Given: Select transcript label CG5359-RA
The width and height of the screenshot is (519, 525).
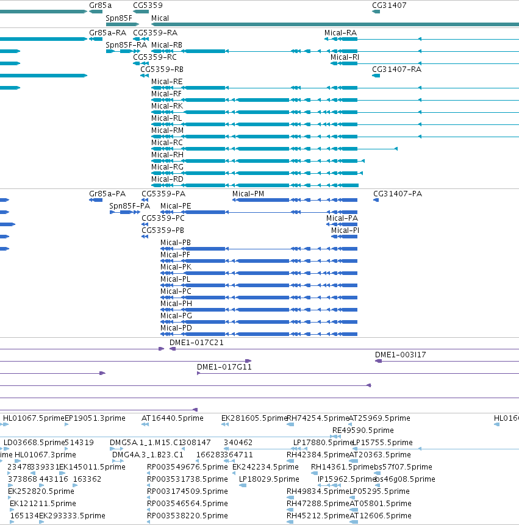Looking at the screenshot, I should 155,33.
